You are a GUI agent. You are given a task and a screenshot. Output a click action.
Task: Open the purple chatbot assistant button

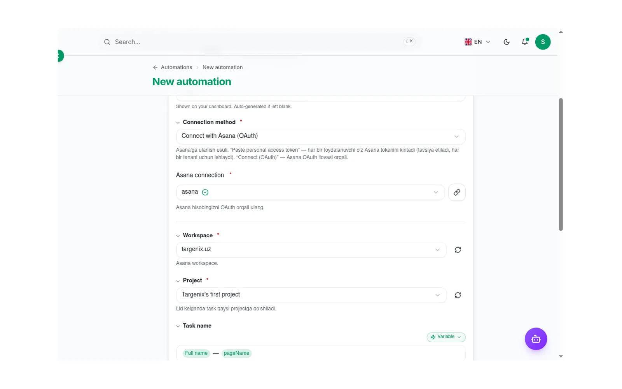tap(536, 339)
